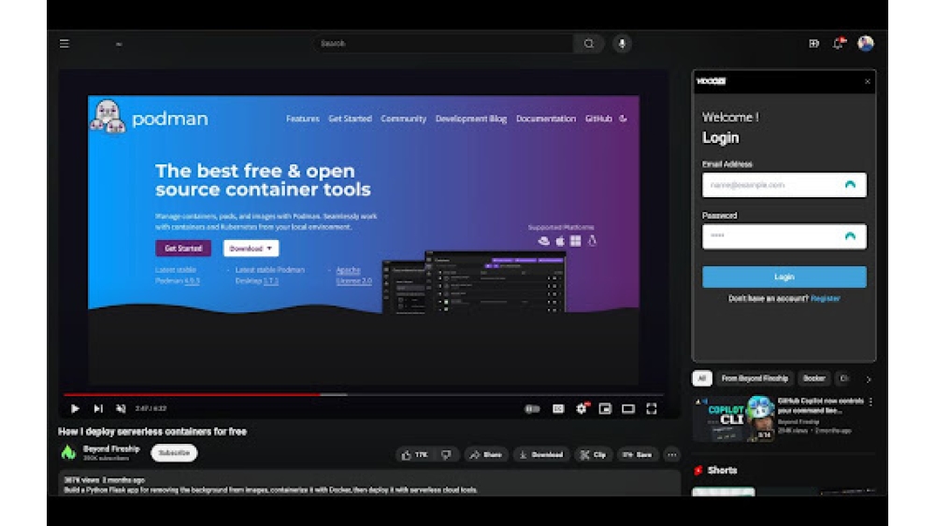Click the Apache License 2.0 link

click(353, 276)
